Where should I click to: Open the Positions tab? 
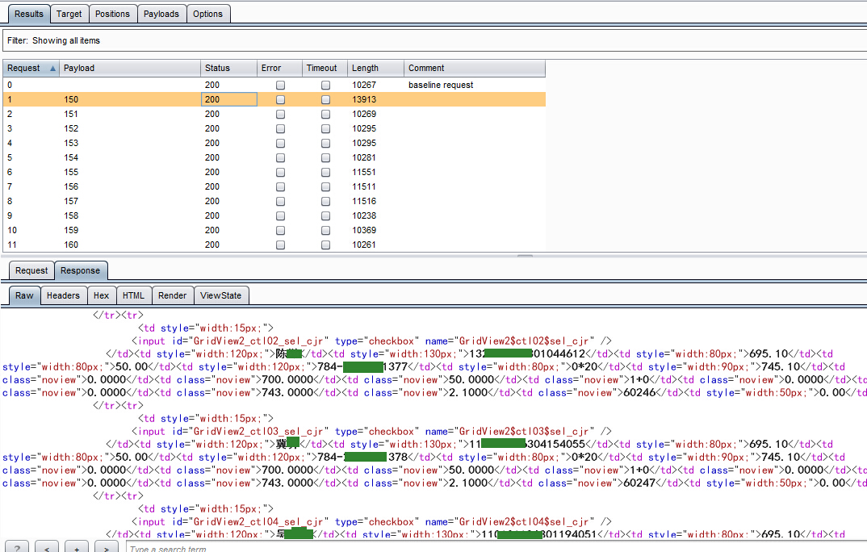click(x=112, y=14)
